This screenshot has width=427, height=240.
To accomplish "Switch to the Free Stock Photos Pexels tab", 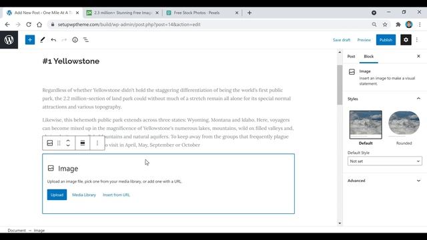I will [202, 13].
